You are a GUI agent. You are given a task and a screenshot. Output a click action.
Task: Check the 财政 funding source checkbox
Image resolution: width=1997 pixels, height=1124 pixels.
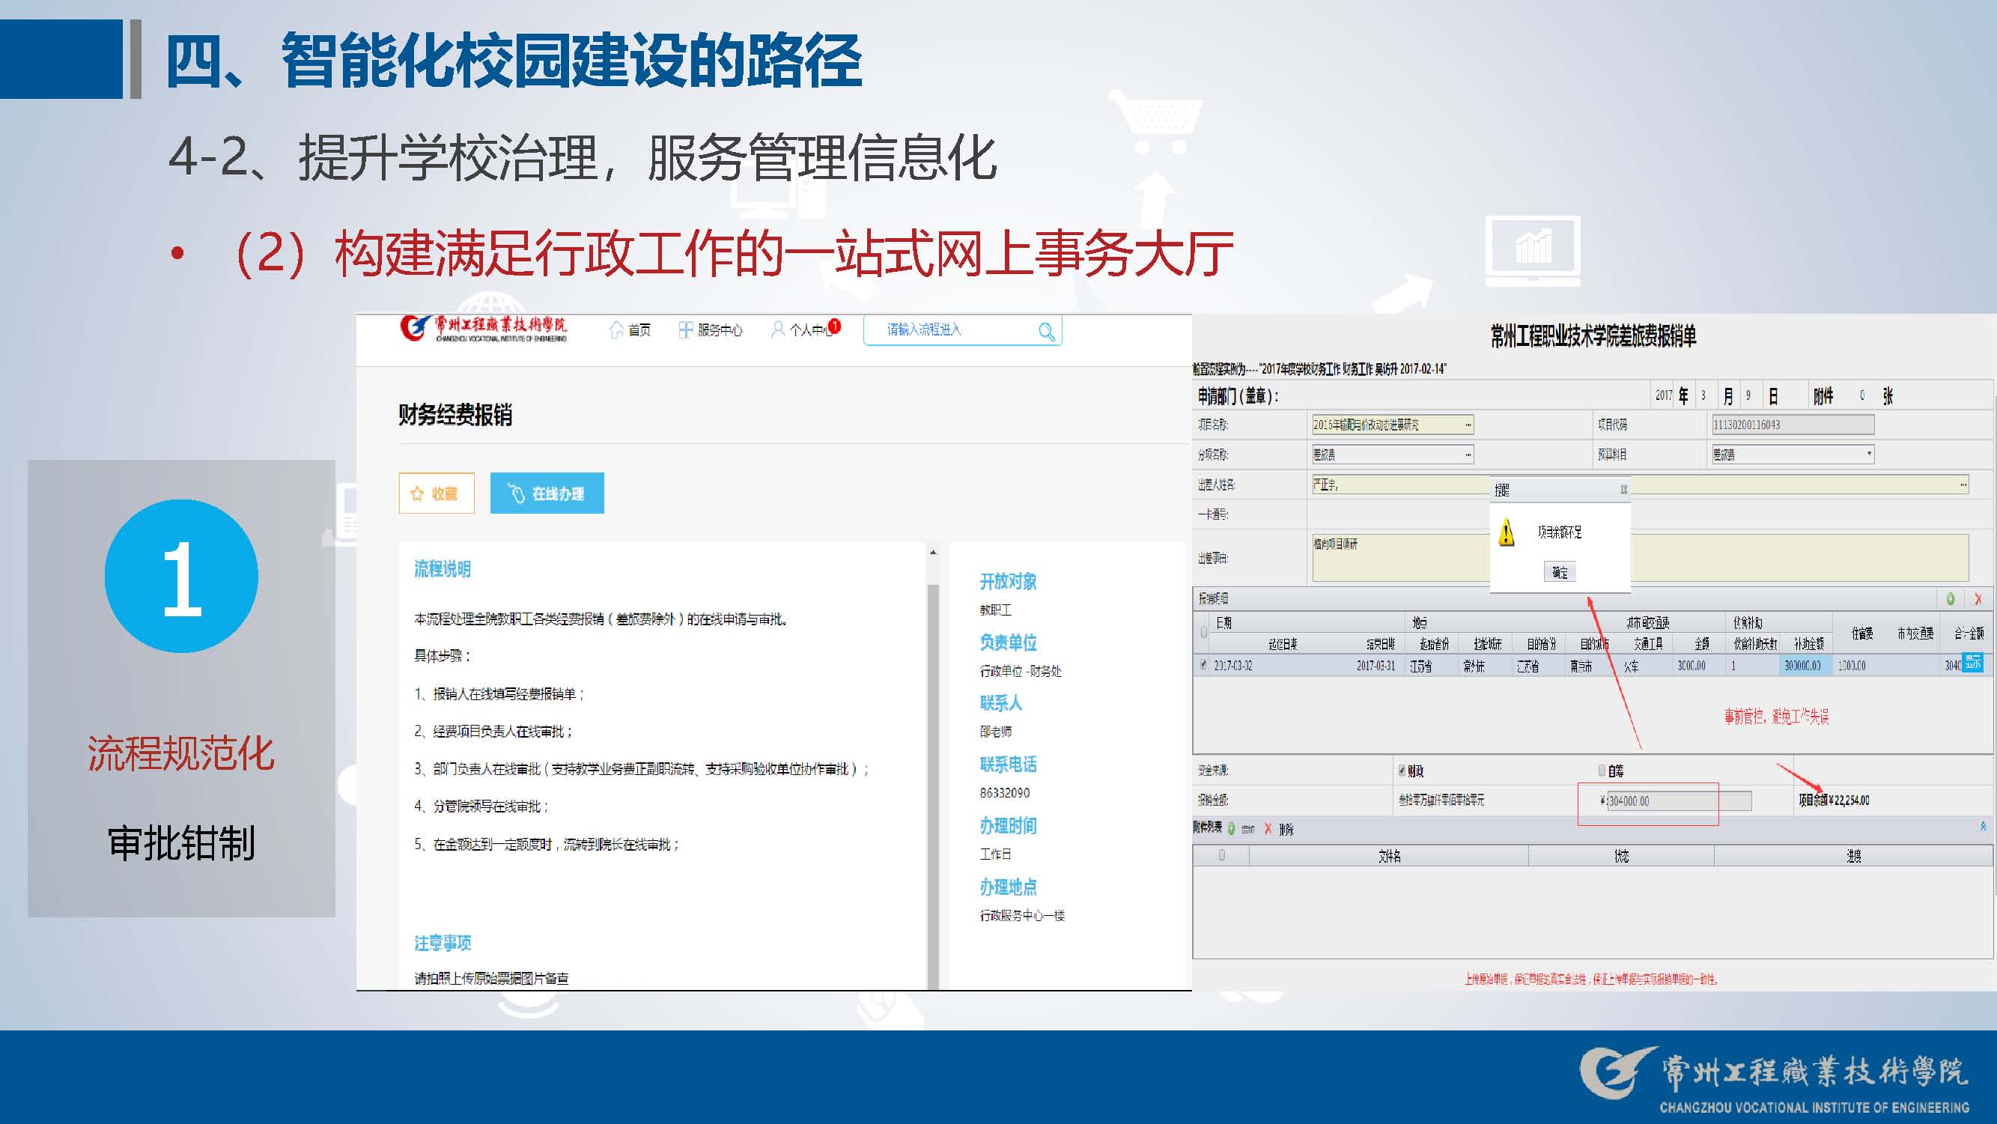pos(1402,770)
